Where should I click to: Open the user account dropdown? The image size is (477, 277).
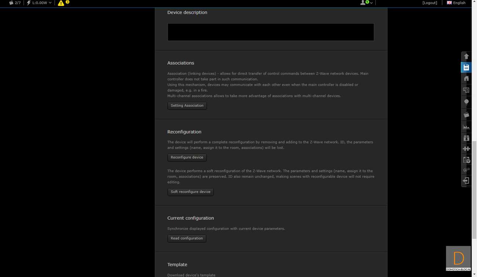(366, 3)
